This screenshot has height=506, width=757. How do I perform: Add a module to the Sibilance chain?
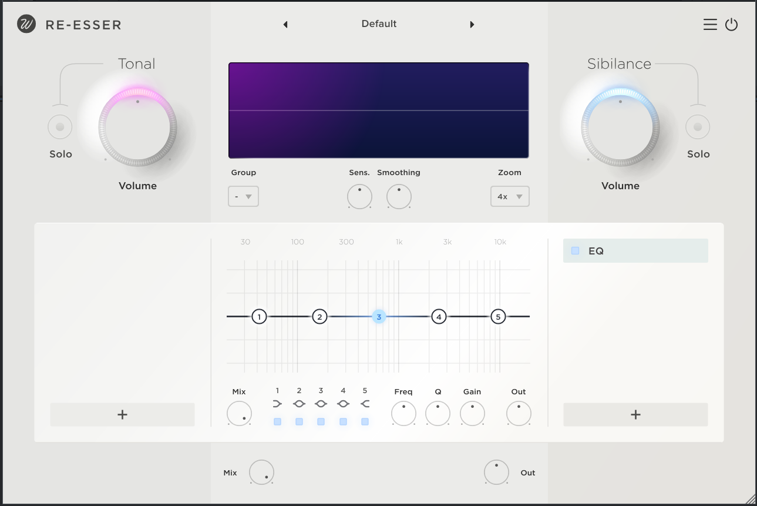635,415
